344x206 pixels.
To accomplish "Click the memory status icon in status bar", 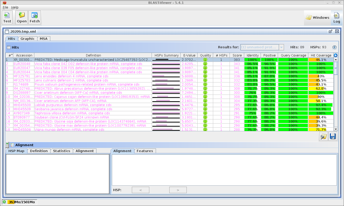I will coord(4,202).
